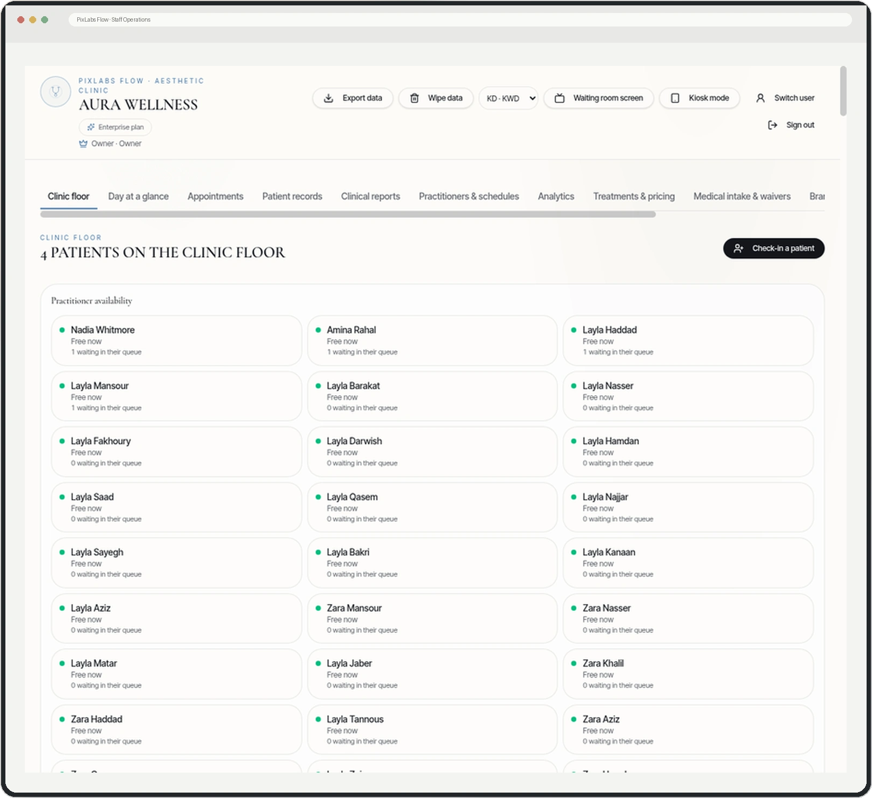The width and height of the screenshot is (872, 798).
Task: Click Check-in a patient button
Action: click(x=774, y=249)
